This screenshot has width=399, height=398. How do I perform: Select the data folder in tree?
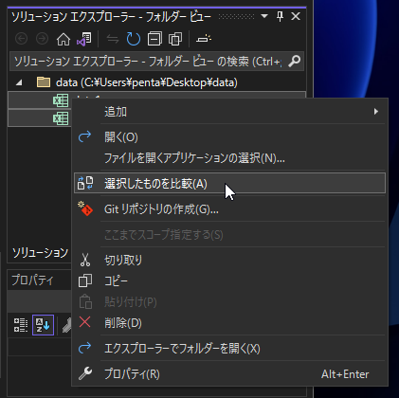(147, 82)
